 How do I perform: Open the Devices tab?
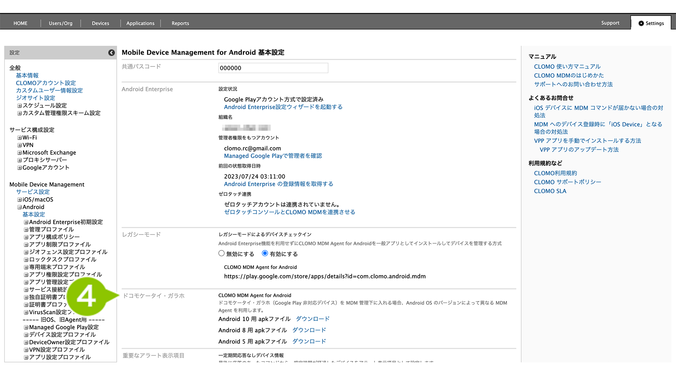click(x=100, y=23)
